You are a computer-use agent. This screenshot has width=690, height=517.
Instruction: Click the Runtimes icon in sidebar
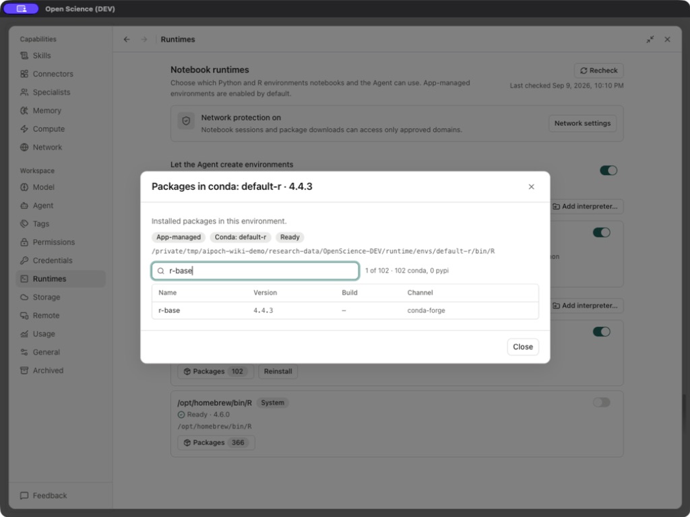[x=24, y=279]
